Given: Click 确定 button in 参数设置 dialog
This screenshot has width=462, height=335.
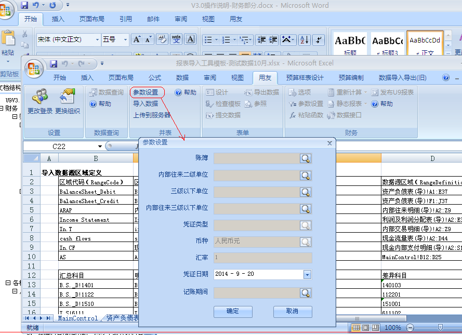Looking at the screenshot, I should pos(233,312).
